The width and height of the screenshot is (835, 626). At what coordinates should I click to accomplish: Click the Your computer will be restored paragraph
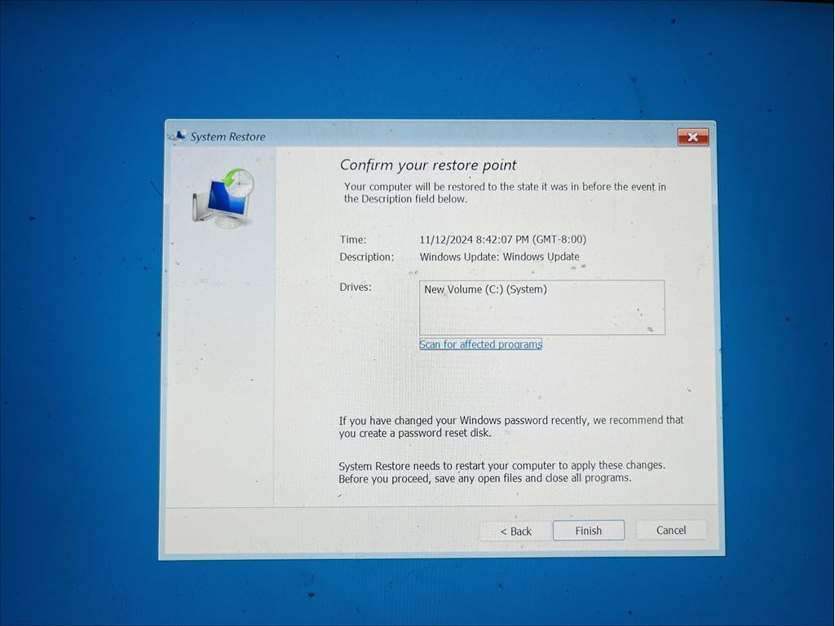click(x=505, y=192)
